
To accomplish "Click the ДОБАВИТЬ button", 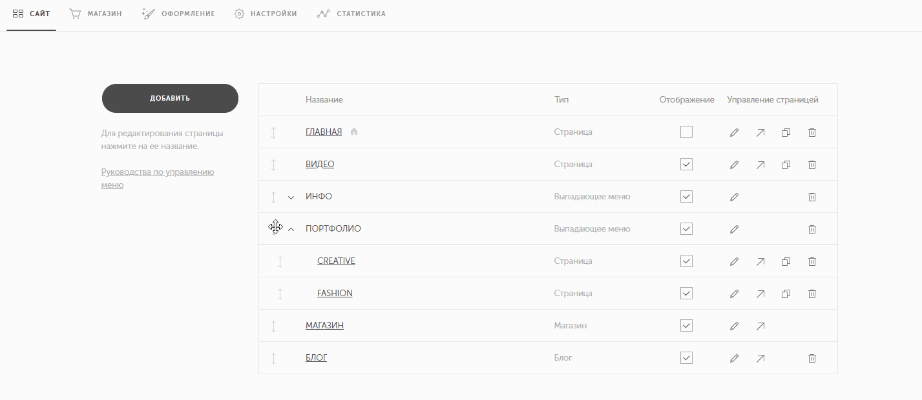I will [170, 98].
